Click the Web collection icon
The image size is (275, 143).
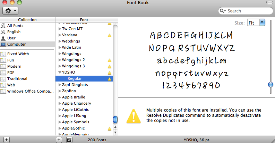3,85
